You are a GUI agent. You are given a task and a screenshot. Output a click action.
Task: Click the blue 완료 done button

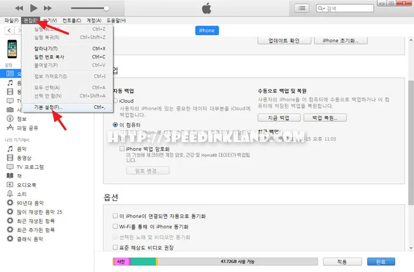(x=381, y=262)
